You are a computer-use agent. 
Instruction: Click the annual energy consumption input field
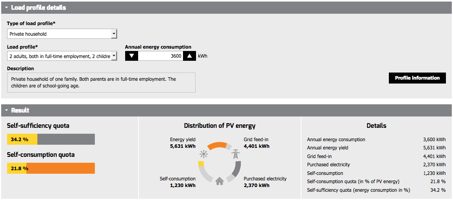pyautogui.click(x=161, y=56)
